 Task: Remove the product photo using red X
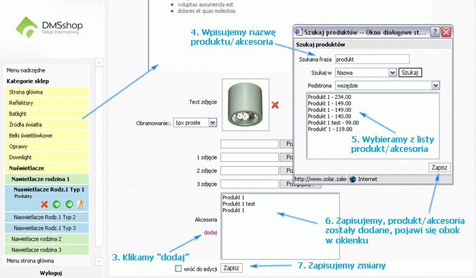[x=275, y=105]
